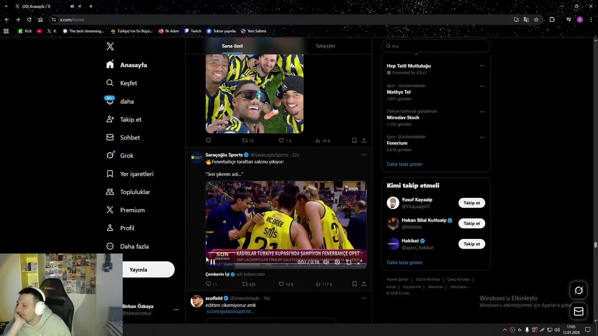Bookmark this page with star icon
598x336 pixels.
point(536,20)
